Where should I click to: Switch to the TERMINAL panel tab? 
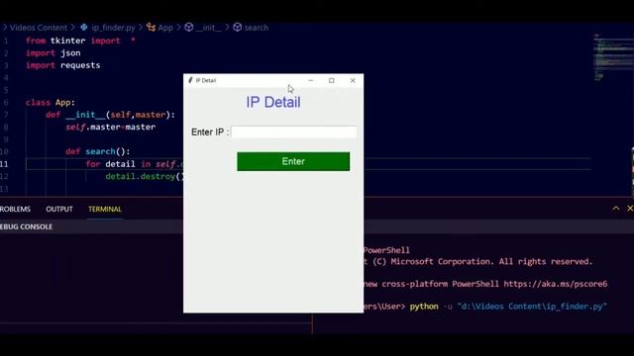point(105,209)
